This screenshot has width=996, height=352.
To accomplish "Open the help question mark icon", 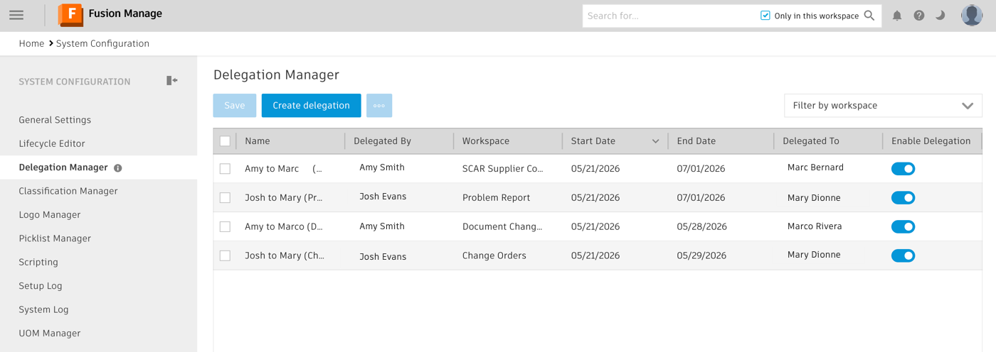I will pos(919,16).
